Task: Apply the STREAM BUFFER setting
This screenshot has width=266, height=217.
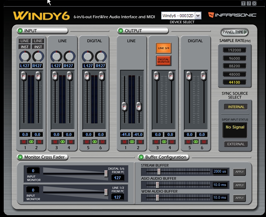Action: tap(240, 172)
